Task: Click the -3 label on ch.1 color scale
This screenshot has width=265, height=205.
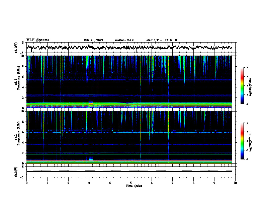Action: [247, 67]
